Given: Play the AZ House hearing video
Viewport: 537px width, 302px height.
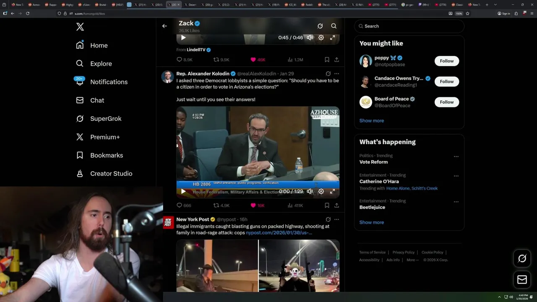Looking at the screenshot, I should coord(183,192).
